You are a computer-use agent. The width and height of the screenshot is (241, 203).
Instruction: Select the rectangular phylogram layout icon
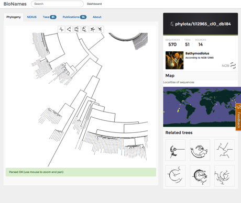[x=85, y=29]
